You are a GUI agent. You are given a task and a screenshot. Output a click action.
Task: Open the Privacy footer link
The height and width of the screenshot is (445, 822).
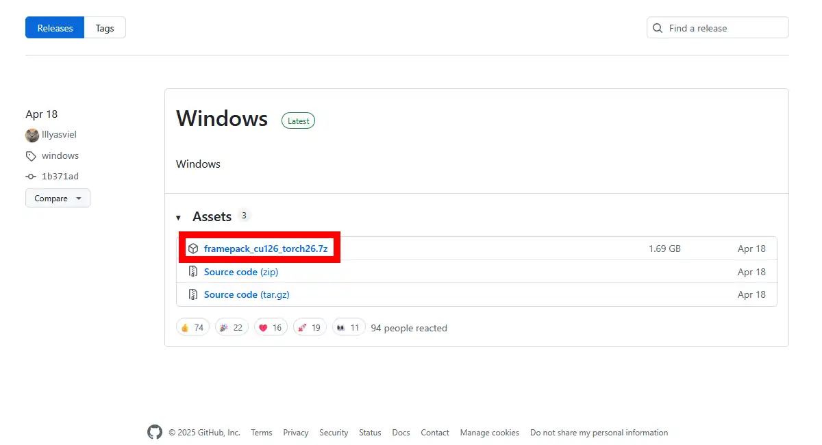296,433
